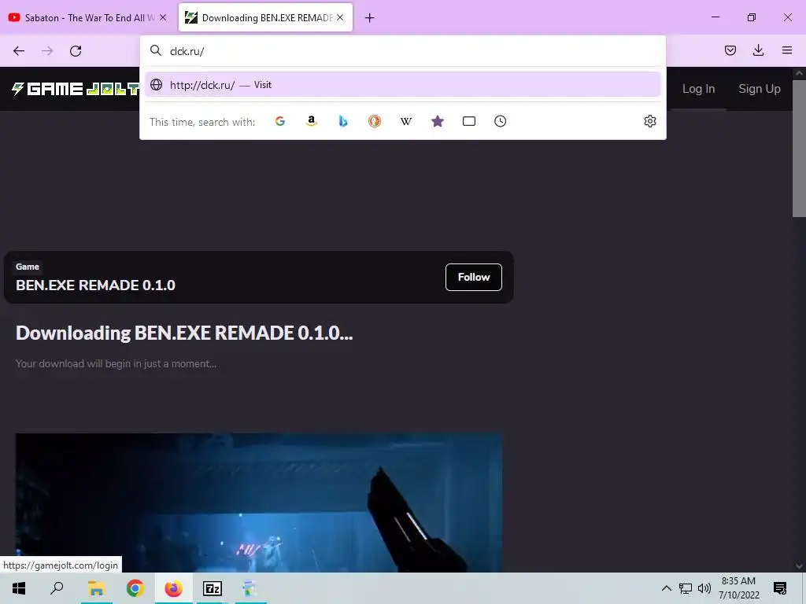Search with Google this time

pos(280,121)
